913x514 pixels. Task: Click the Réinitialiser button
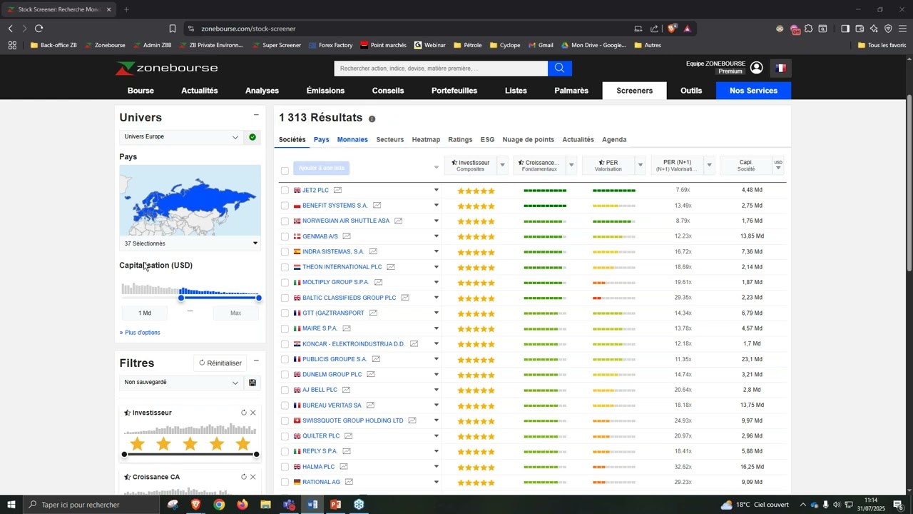pyautogui.click(x=220, y=363)
